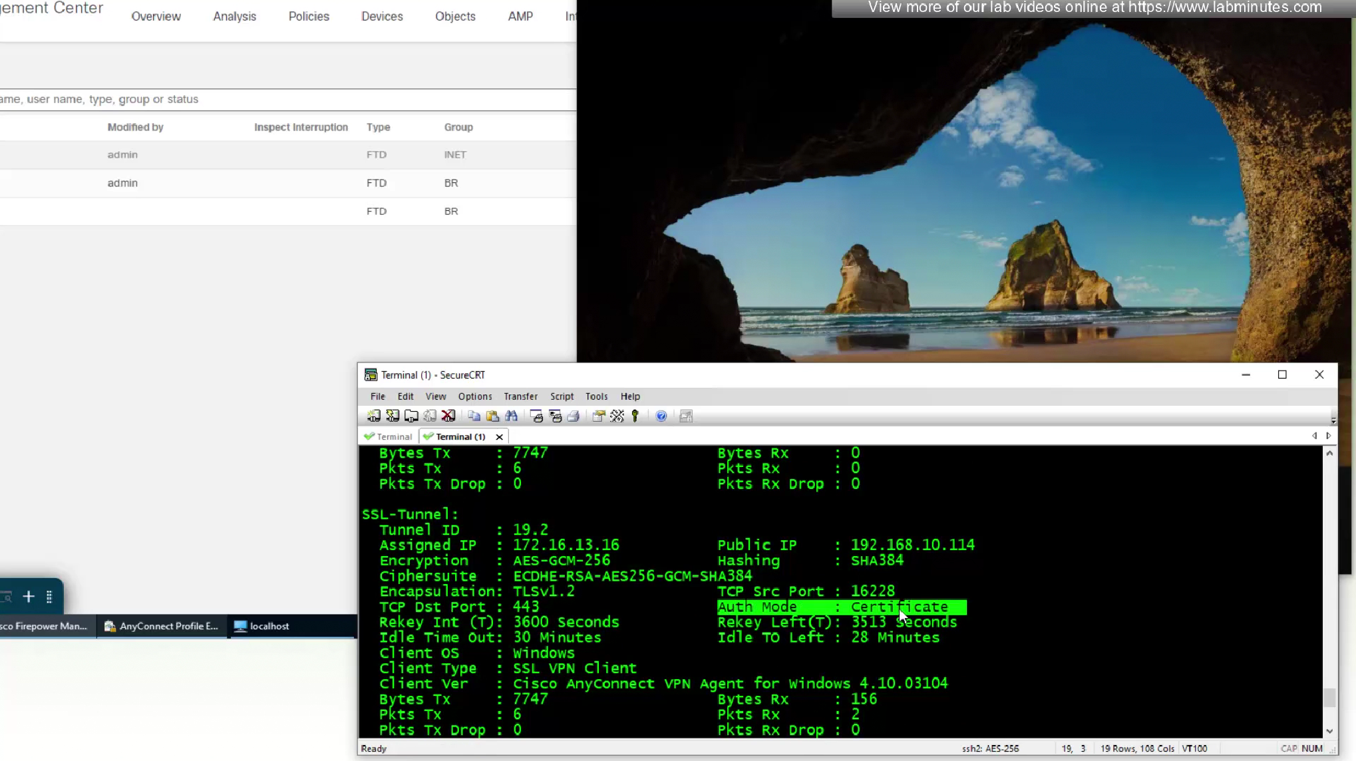This screenshot has height=761, width=1356.
Task: Click the Copy icon in SecureCRT toolbar
Action: (x=474, y=416)
